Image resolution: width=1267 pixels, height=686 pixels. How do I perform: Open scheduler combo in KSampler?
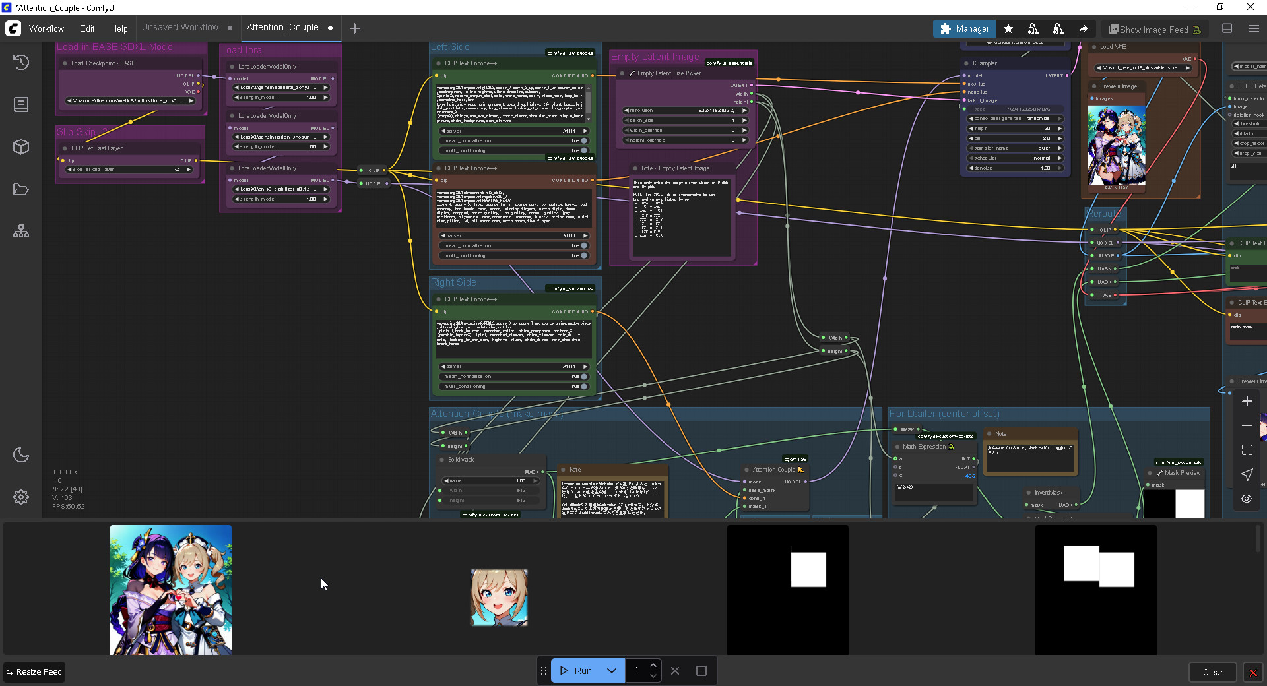point(1015,158)
